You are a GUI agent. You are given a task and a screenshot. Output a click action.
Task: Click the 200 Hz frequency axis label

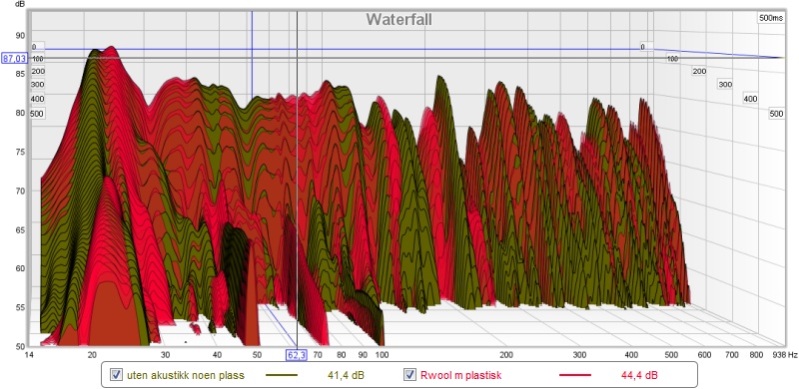click(x=506, y=354)
